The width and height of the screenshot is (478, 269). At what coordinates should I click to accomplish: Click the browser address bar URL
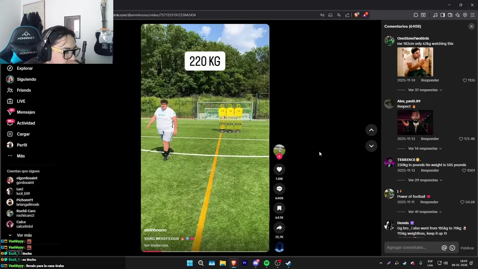point(155,15)
